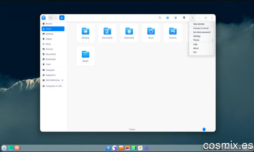Open Desktop in the sidebar
This screenshot has height=152, width=254.
point(53,34)
